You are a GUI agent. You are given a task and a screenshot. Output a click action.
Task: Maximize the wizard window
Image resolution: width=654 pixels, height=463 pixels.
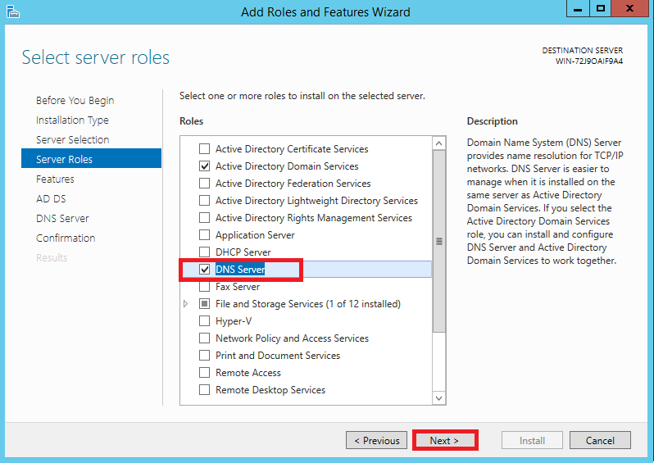pos(600,9)
